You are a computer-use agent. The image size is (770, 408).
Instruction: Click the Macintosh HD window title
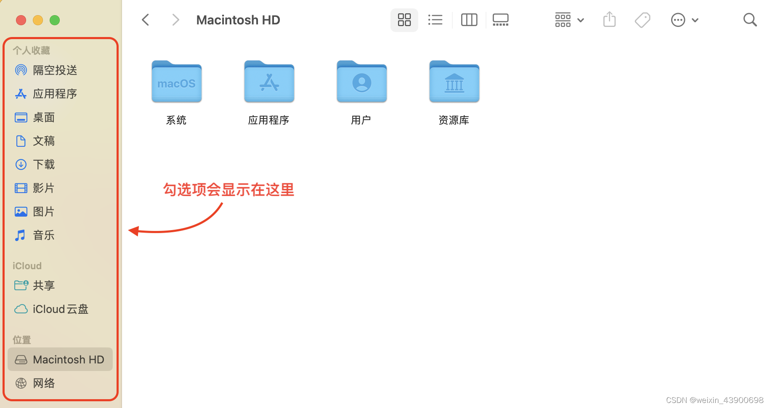click(238, 20)
